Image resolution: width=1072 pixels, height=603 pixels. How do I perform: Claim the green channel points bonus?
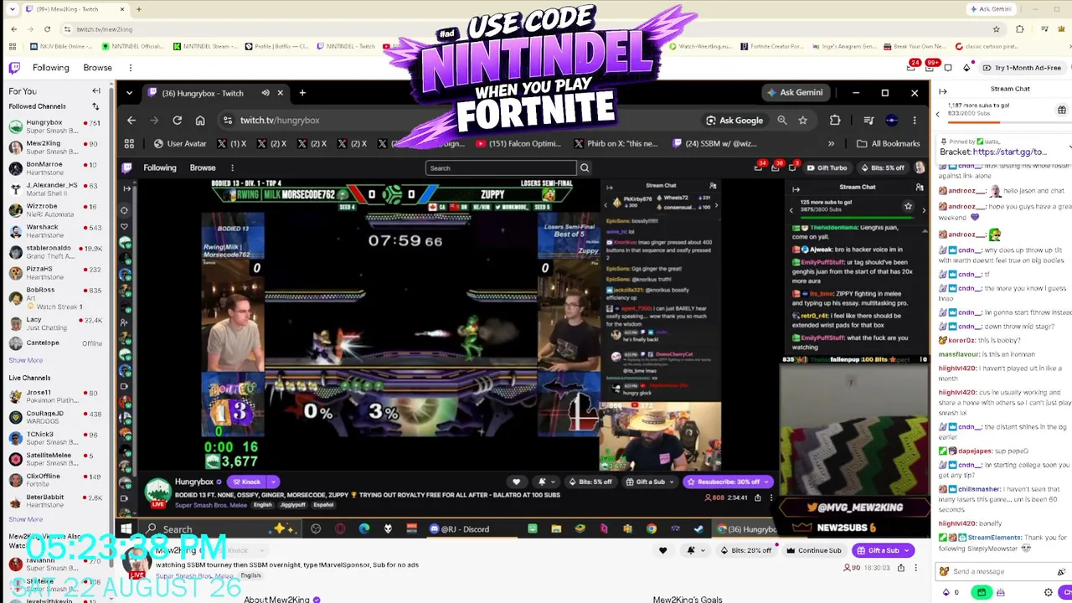(x=982, y=592)
